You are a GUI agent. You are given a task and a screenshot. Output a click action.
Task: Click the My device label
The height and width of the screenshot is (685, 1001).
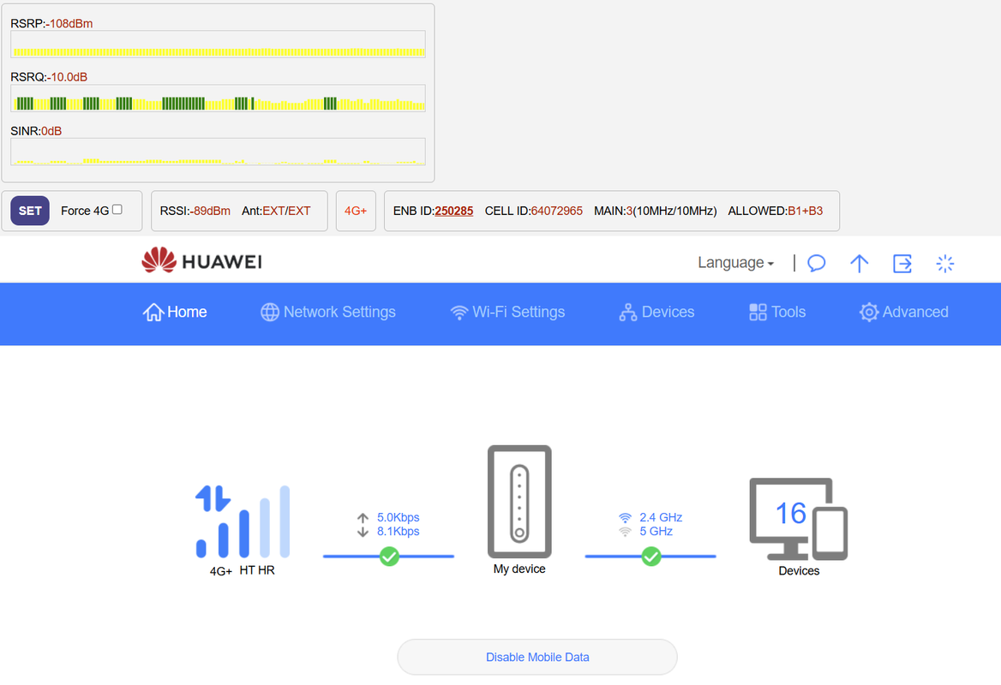pyautogui.click(x=519, y=569)
